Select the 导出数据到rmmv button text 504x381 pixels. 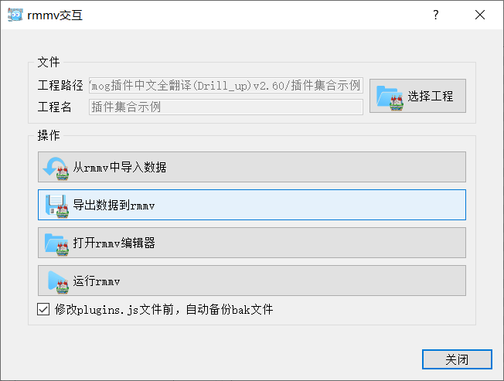coord(114,205)
